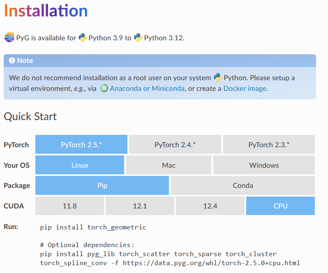This screenshot has width=328, height=273.
Task: Click the 'PyTorch' row label
Action: pyautogui.click(x=16, y=145)
